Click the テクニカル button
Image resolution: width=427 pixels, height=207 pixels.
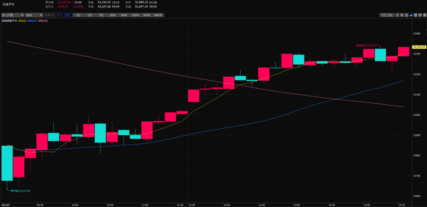386,15
